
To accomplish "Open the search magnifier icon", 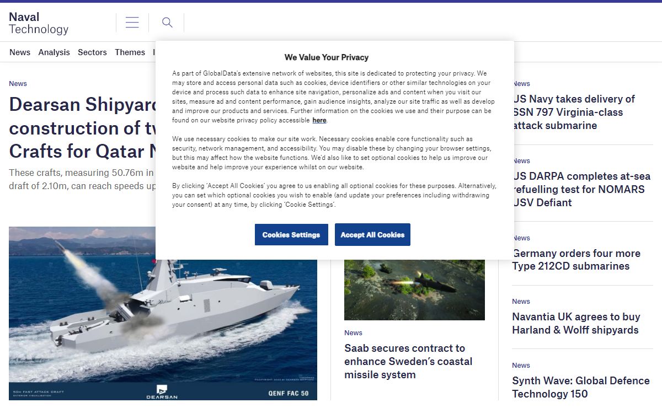I will [x=167, y=23].
